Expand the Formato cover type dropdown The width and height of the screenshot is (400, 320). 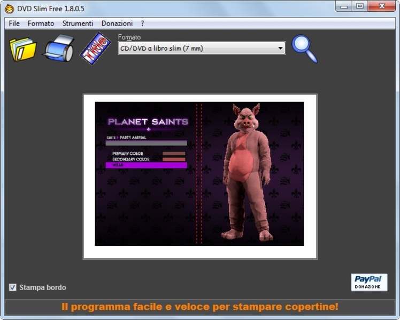coord(280,49)
